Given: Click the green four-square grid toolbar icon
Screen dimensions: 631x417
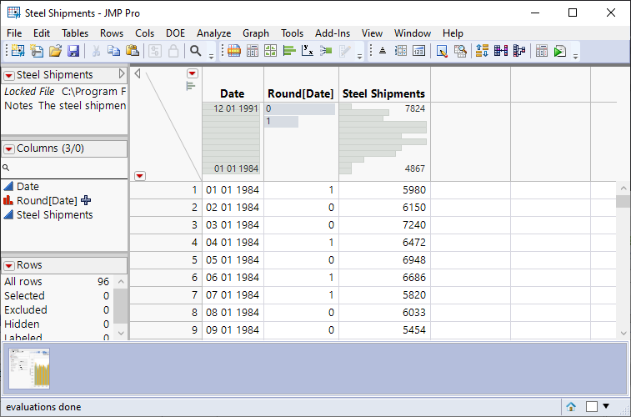Looking at the screenshot, I should point(270,51).
